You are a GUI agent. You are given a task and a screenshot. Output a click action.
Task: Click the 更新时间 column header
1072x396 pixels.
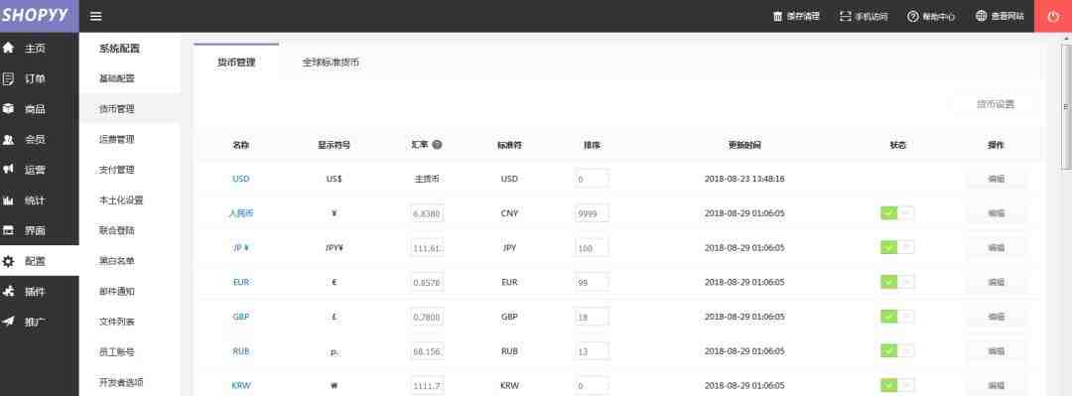coord(744,145)
